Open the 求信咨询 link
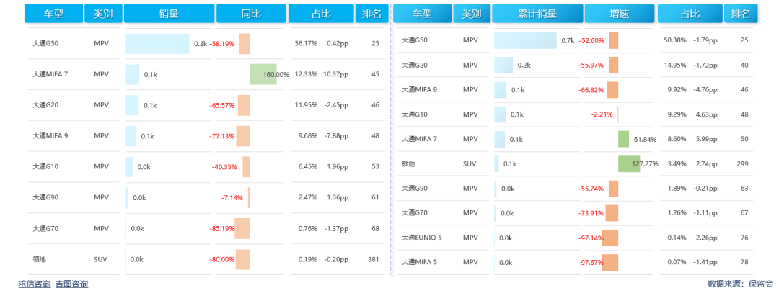This screenshot has width=779, height=293. tap(35, 284)
